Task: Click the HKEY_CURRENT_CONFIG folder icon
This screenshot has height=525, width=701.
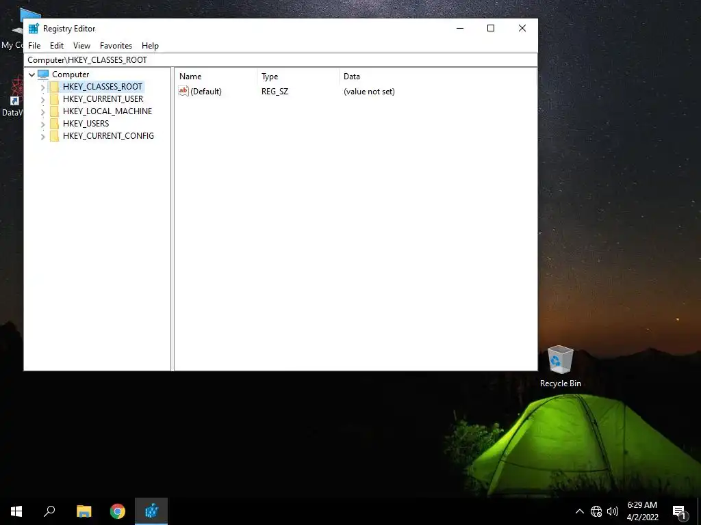Action: (x=54, y=136)
